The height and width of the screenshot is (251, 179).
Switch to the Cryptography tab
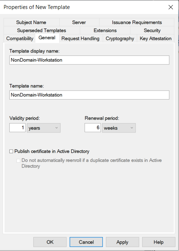point(120,38)
